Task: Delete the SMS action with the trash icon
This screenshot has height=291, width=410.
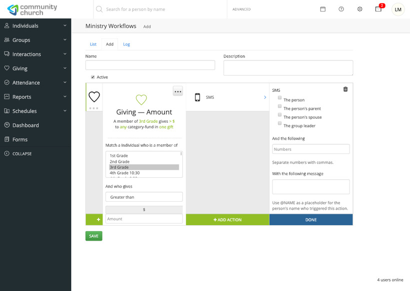Action: 345,89
